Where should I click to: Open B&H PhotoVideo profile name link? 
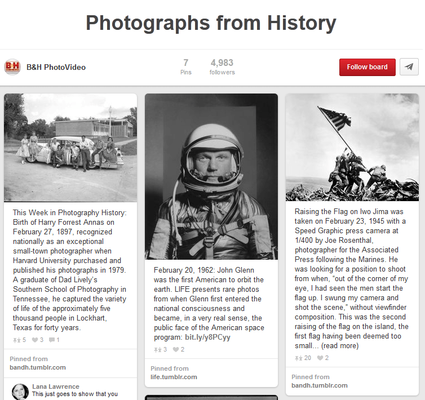point(56,67)
